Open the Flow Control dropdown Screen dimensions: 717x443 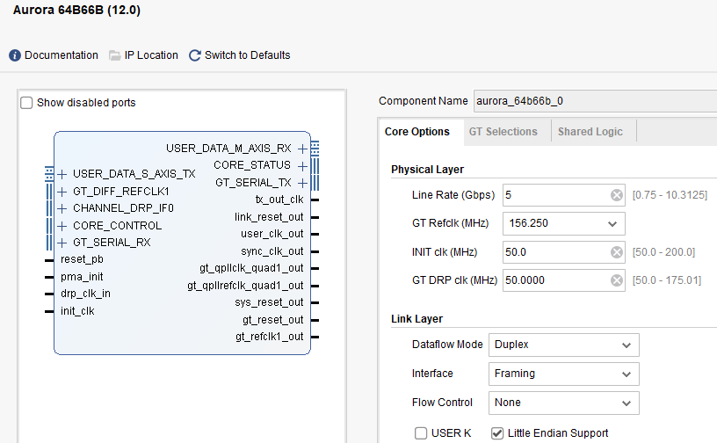563,403
